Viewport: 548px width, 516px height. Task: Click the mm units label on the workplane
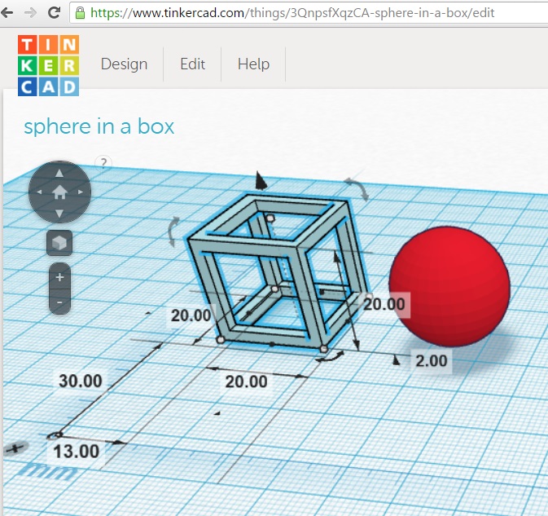point(48,471)
